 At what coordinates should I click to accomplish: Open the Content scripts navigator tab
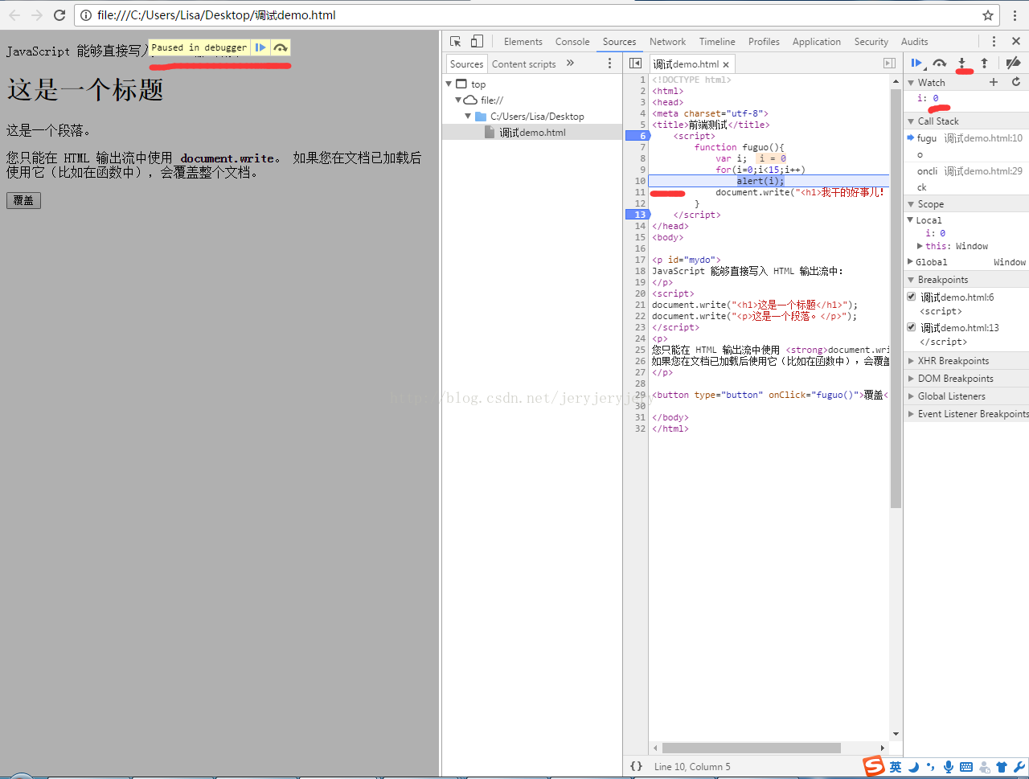tap(523, 64)
